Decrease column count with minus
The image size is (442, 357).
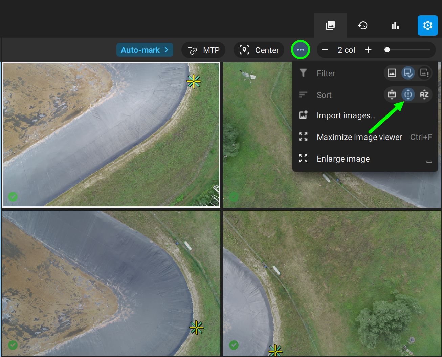(325, 50)
